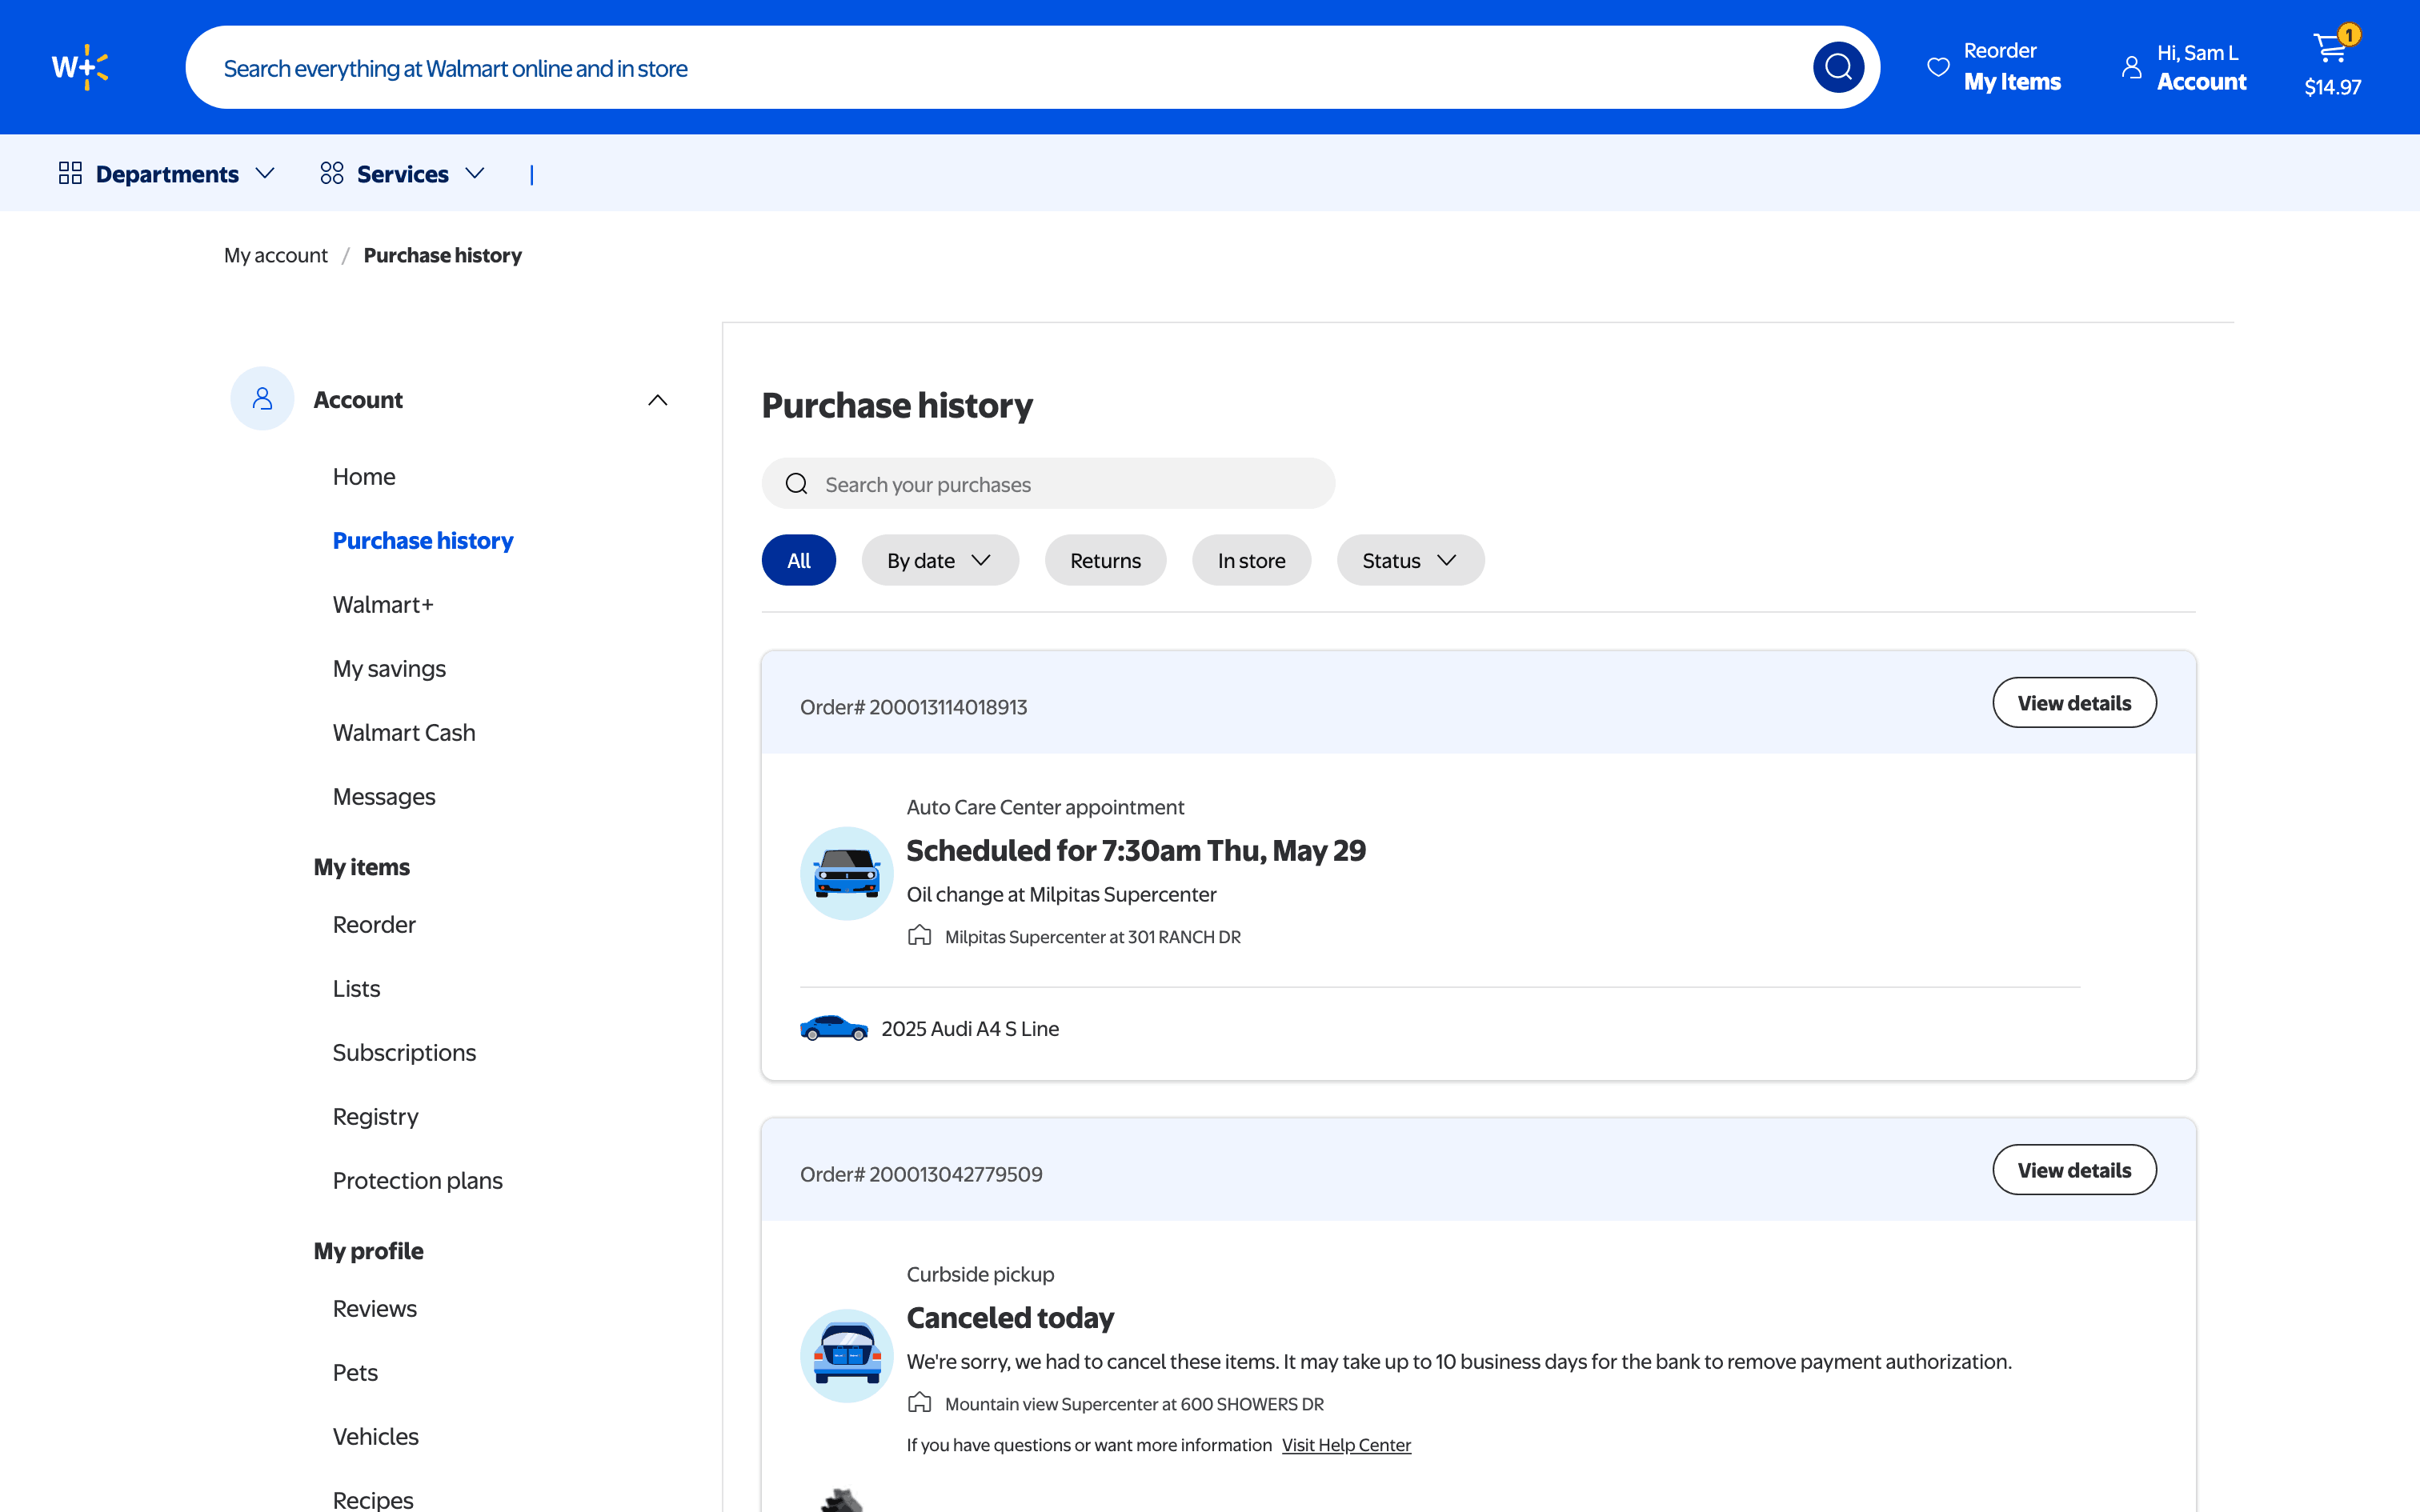Screen dimensions: 2420x1512
Task: Open the Status filter dropdown
Action: tap(1409, 560)
